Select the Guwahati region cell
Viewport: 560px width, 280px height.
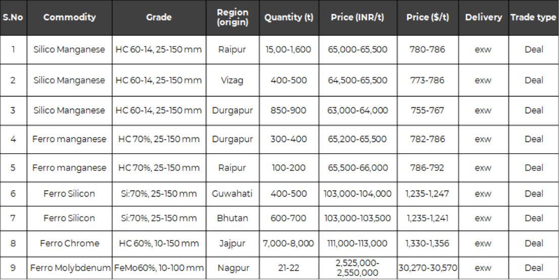pos(232,194)
